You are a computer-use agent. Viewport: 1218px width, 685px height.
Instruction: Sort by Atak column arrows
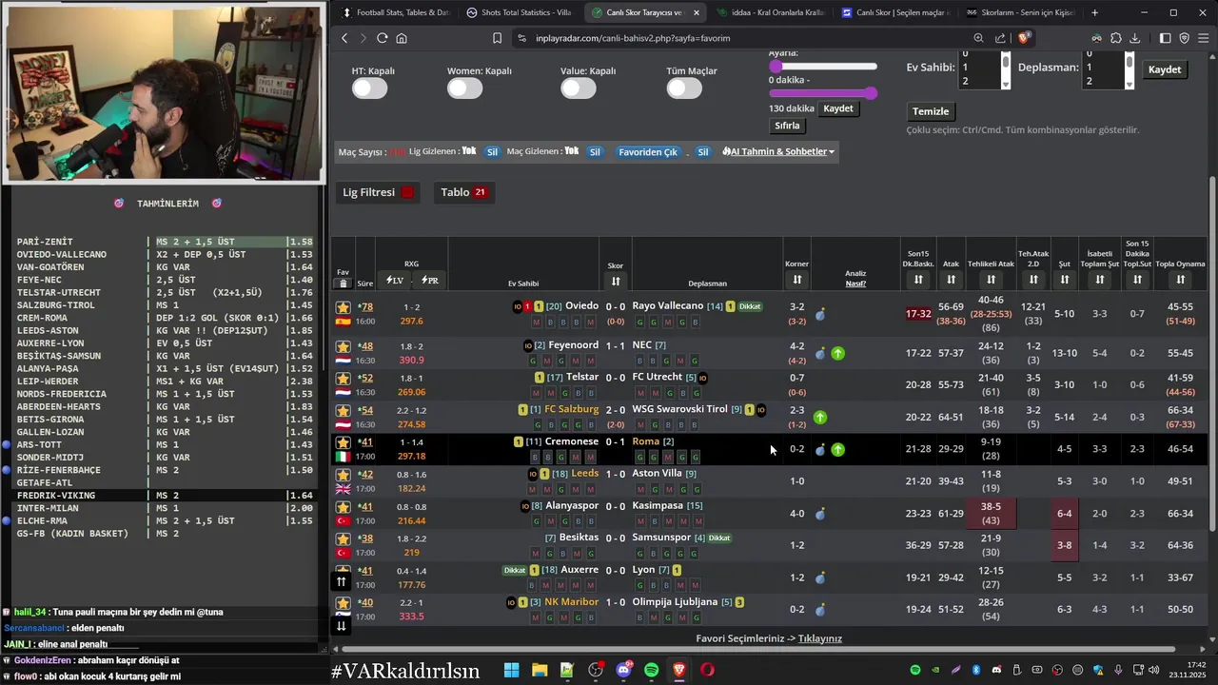click(951, 279)
